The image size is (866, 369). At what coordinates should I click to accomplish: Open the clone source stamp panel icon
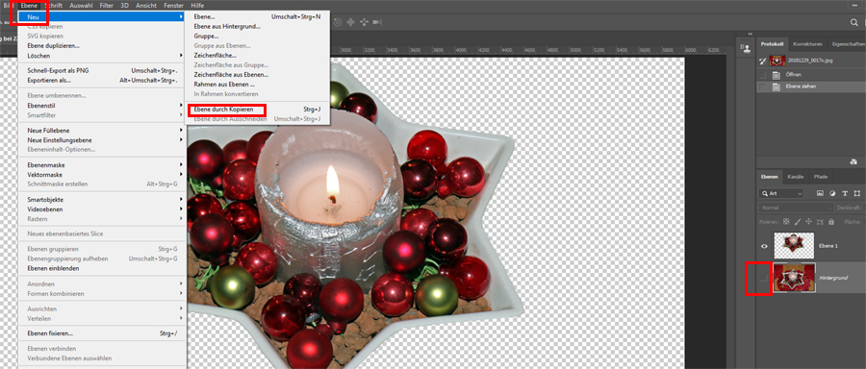point(747,49)
